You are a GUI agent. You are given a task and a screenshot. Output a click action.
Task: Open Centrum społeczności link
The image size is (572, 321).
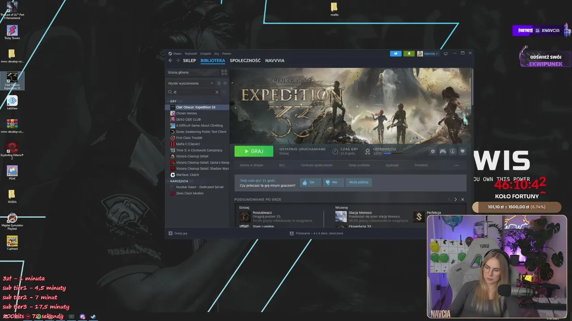[317, 165]
